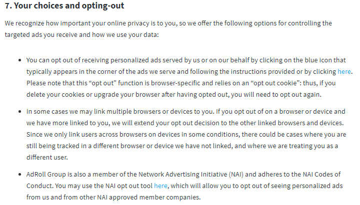Click the line starting 'Since we only link users'
This screenshot has height=205, width=360.
click(x=186, y=135)
